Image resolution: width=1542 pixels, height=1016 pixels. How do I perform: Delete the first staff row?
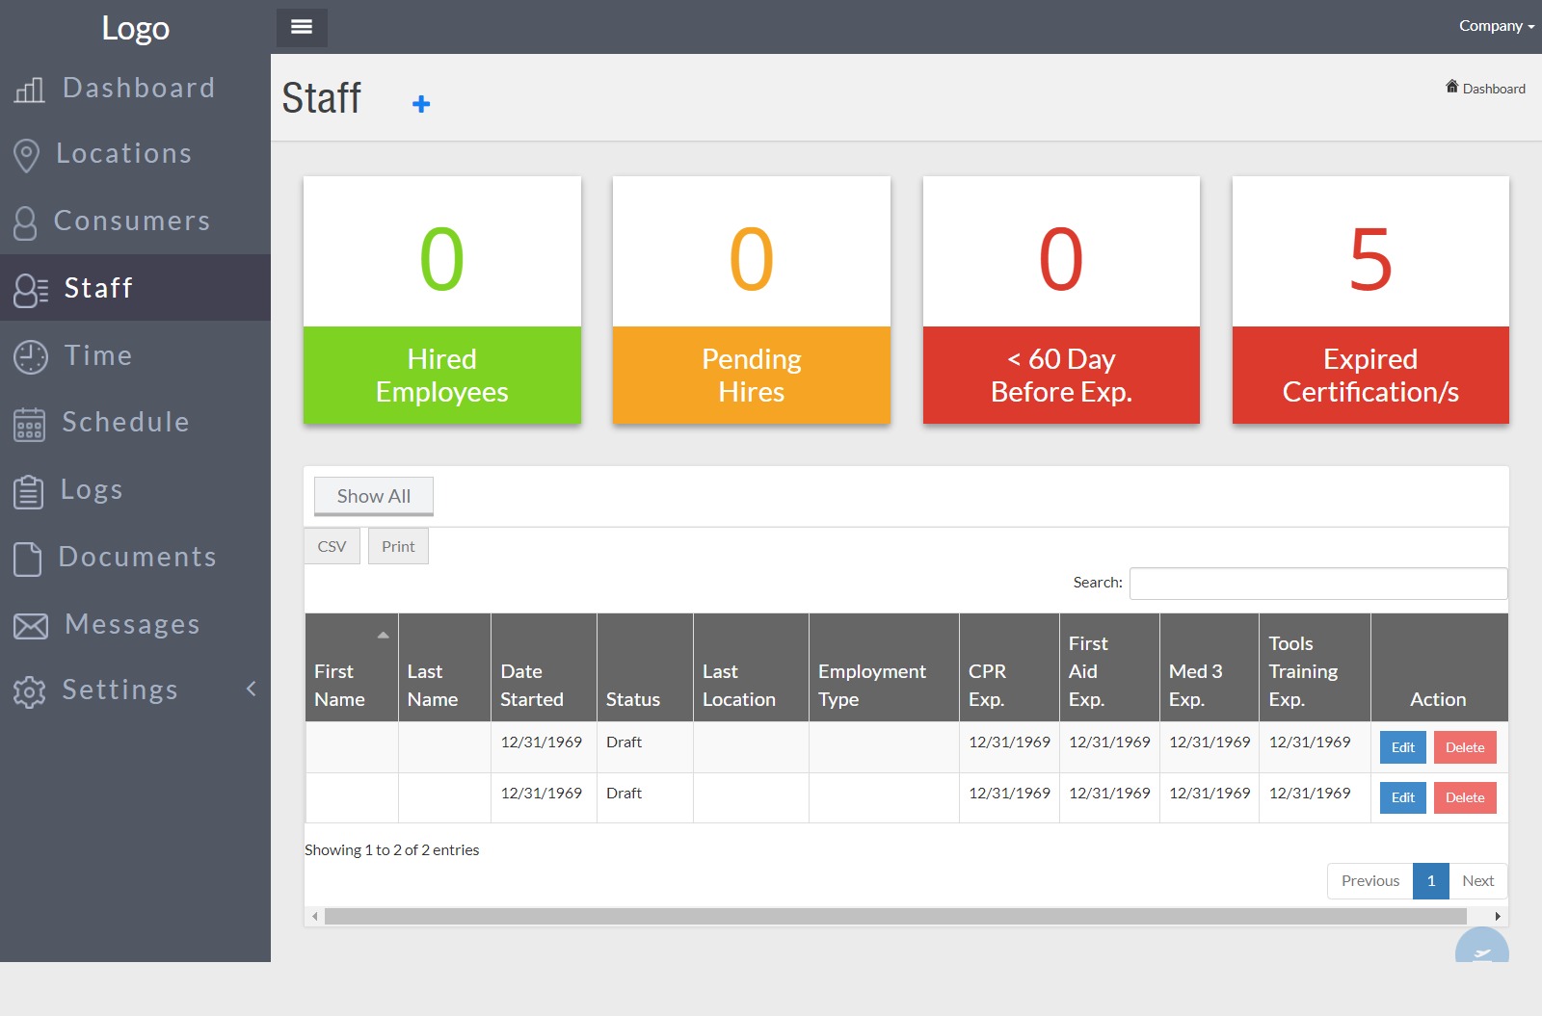(x=1465, y=747)
